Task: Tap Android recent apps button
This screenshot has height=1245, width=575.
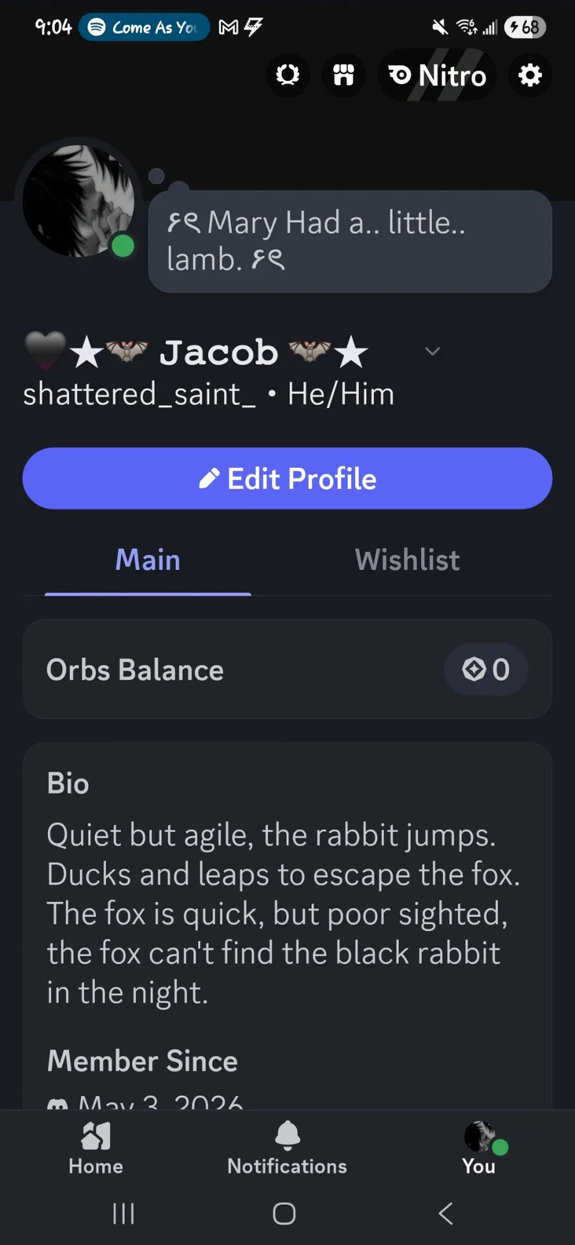Action: 123,1213
